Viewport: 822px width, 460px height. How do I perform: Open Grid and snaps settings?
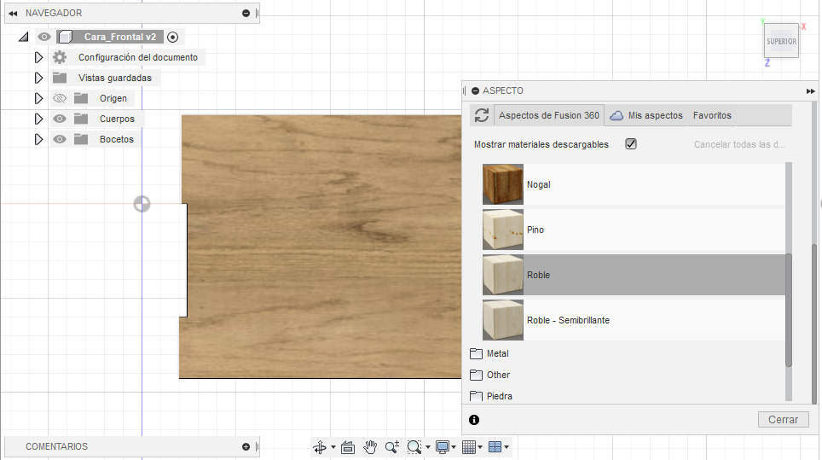click(x=469, y=447)
